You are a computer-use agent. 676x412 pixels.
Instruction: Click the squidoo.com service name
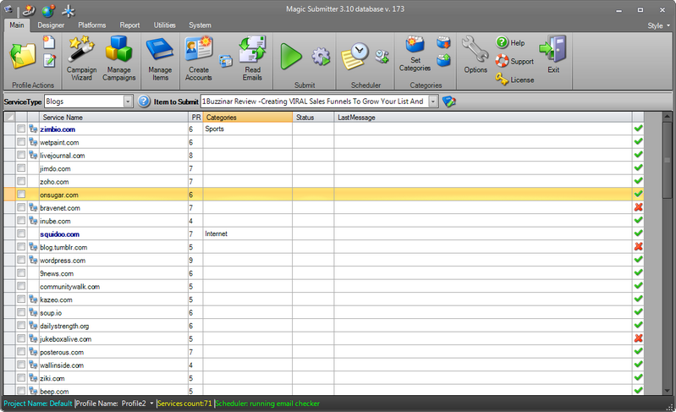point(59,234)
